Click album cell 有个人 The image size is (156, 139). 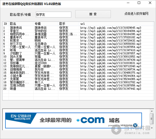pos(39,82)
